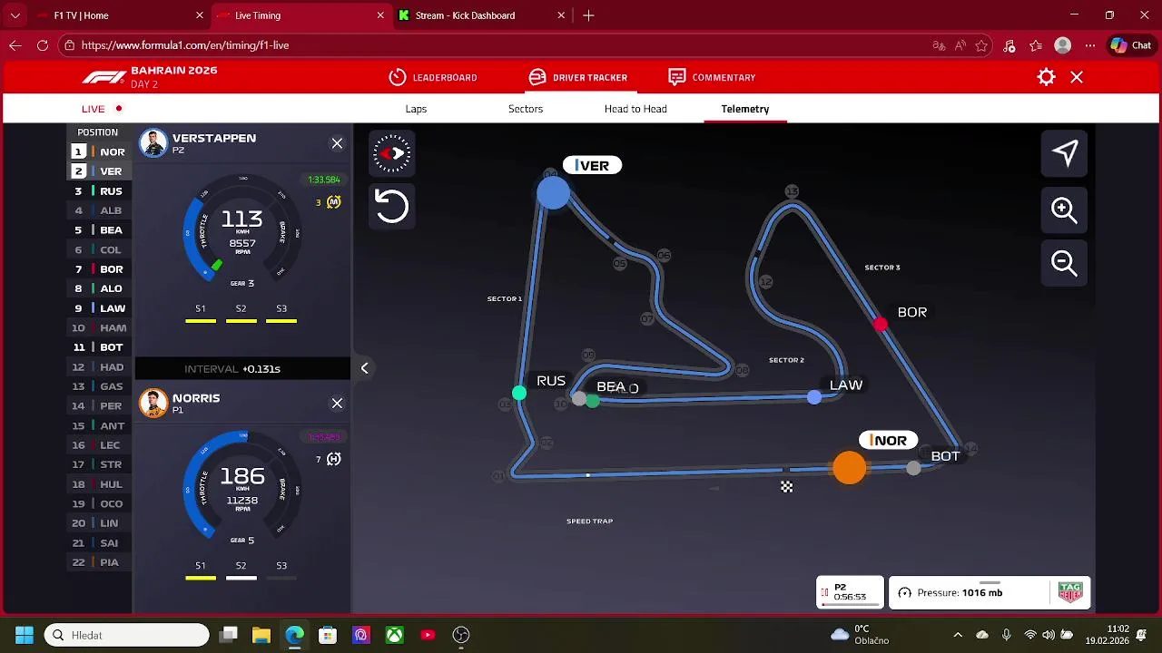Open browser profile avatar
This screenshot has width=1162, height=653.
coord(1063,45)
